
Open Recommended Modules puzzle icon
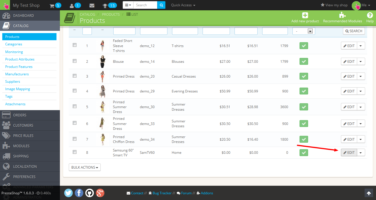tap(342, 15)
